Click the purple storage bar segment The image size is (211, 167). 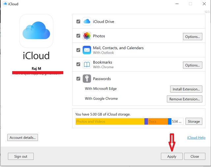click(146, 122)
